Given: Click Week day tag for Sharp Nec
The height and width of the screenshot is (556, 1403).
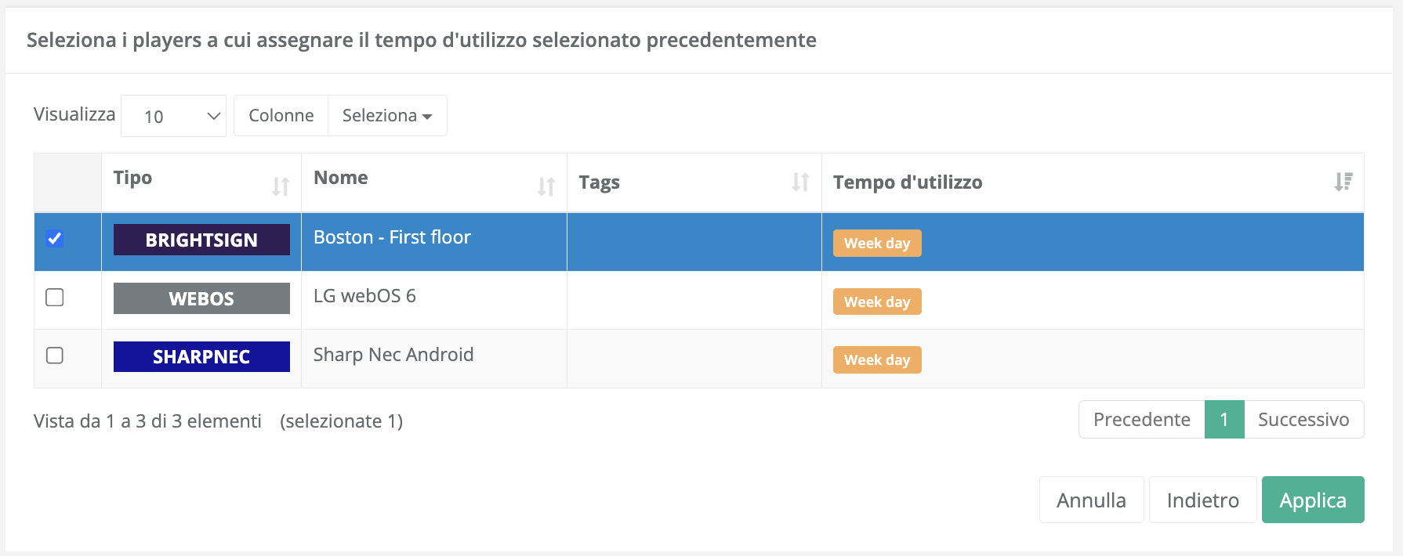Looking at the screenshot, I should (x=877, y=360).
